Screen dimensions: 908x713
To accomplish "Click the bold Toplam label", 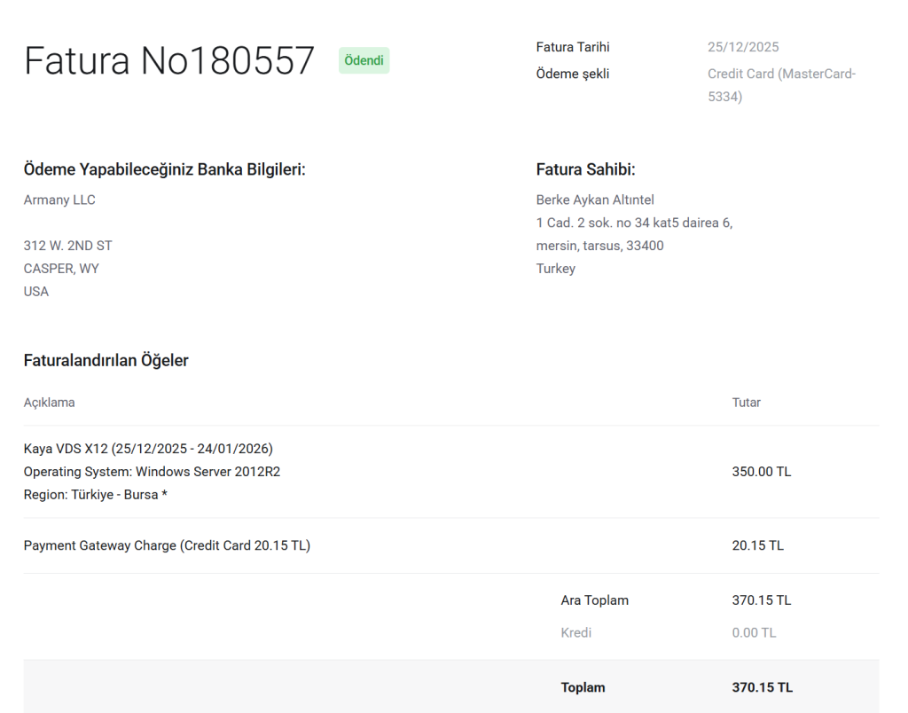I will pyautogui.click(x=583, y=687).
